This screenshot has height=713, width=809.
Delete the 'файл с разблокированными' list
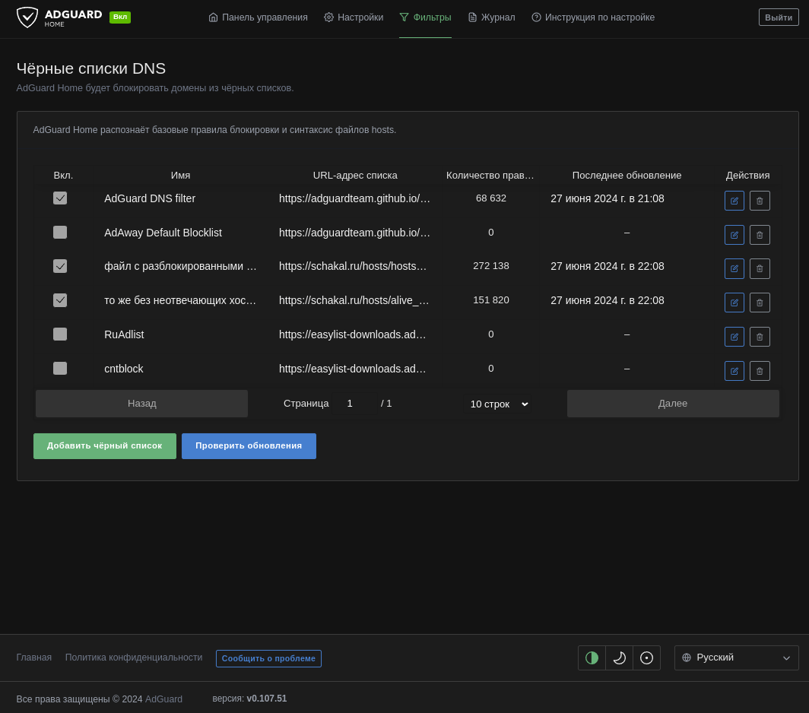760,268
